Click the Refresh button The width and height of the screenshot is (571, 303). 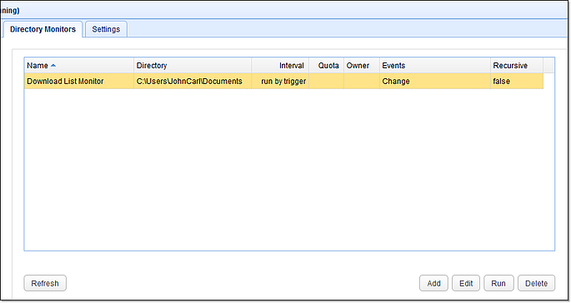point(45,283)
